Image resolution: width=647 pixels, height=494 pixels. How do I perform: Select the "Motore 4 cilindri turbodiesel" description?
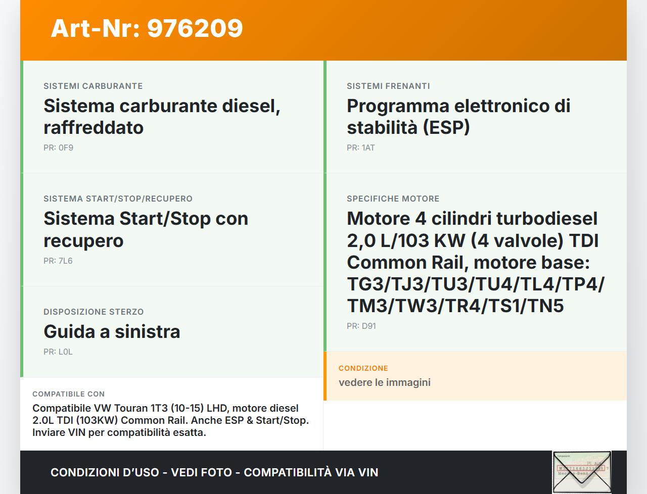coord(475,262)
